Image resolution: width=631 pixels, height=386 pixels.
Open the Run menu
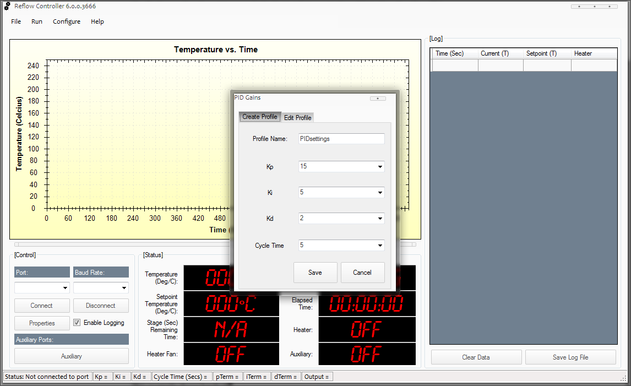(37, 21)
